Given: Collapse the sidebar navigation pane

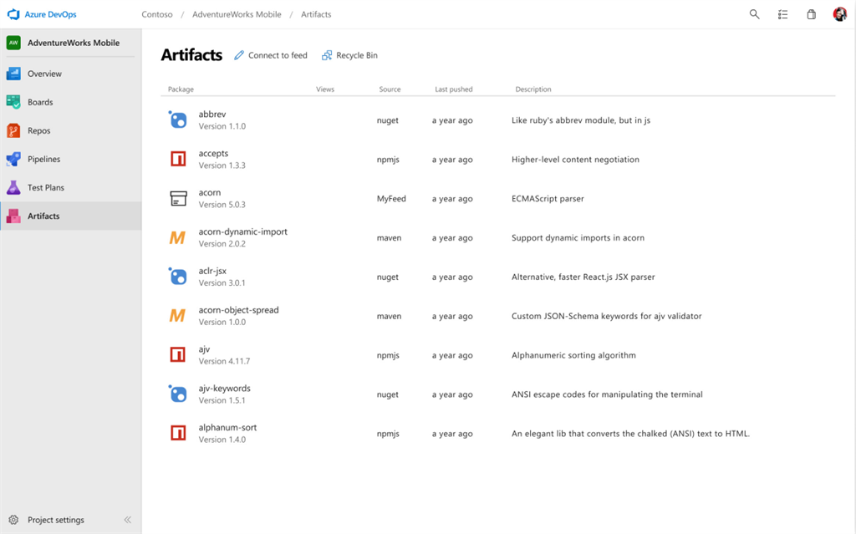Looking at the screenshot, I should pyautogui.click(x=128, y=520).
